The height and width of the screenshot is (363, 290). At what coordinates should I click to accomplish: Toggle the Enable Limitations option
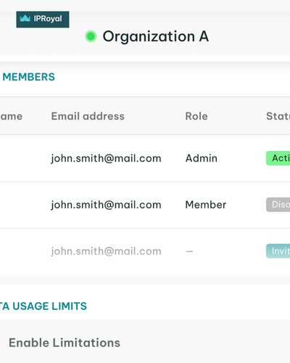65,343
